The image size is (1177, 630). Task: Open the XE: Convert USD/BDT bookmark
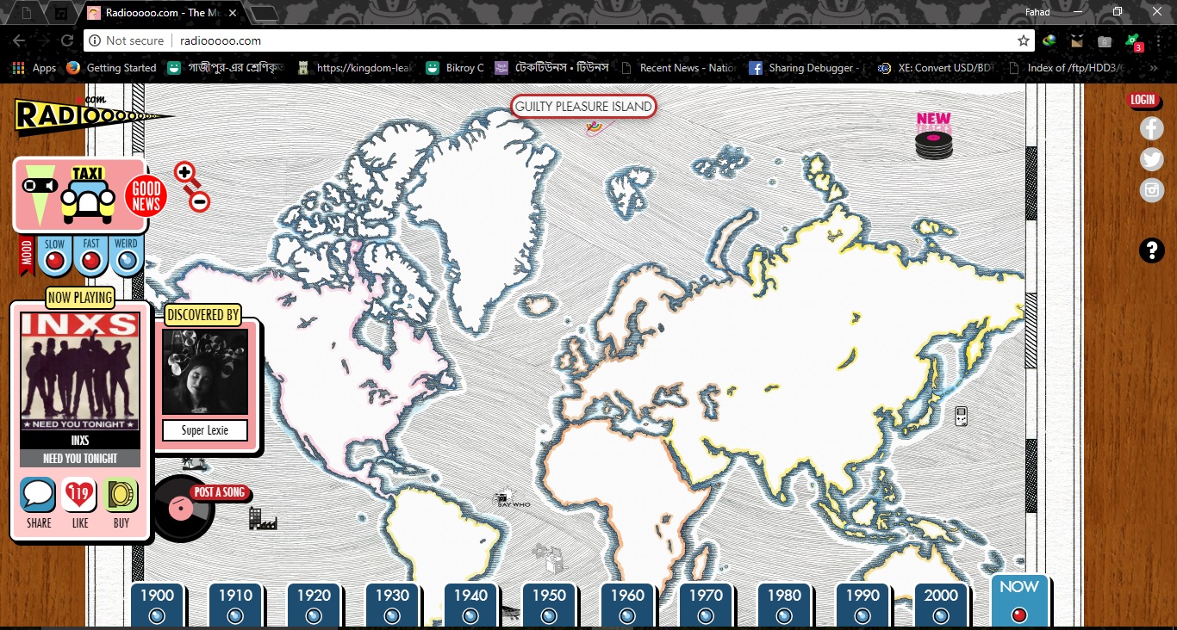click(934, 68)
